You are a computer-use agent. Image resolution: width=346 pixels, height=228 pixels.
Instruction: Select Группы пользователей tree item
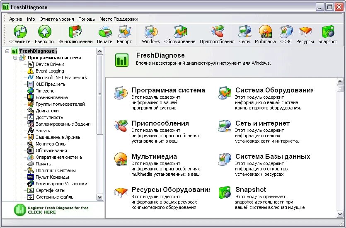[x=60, y=104]
